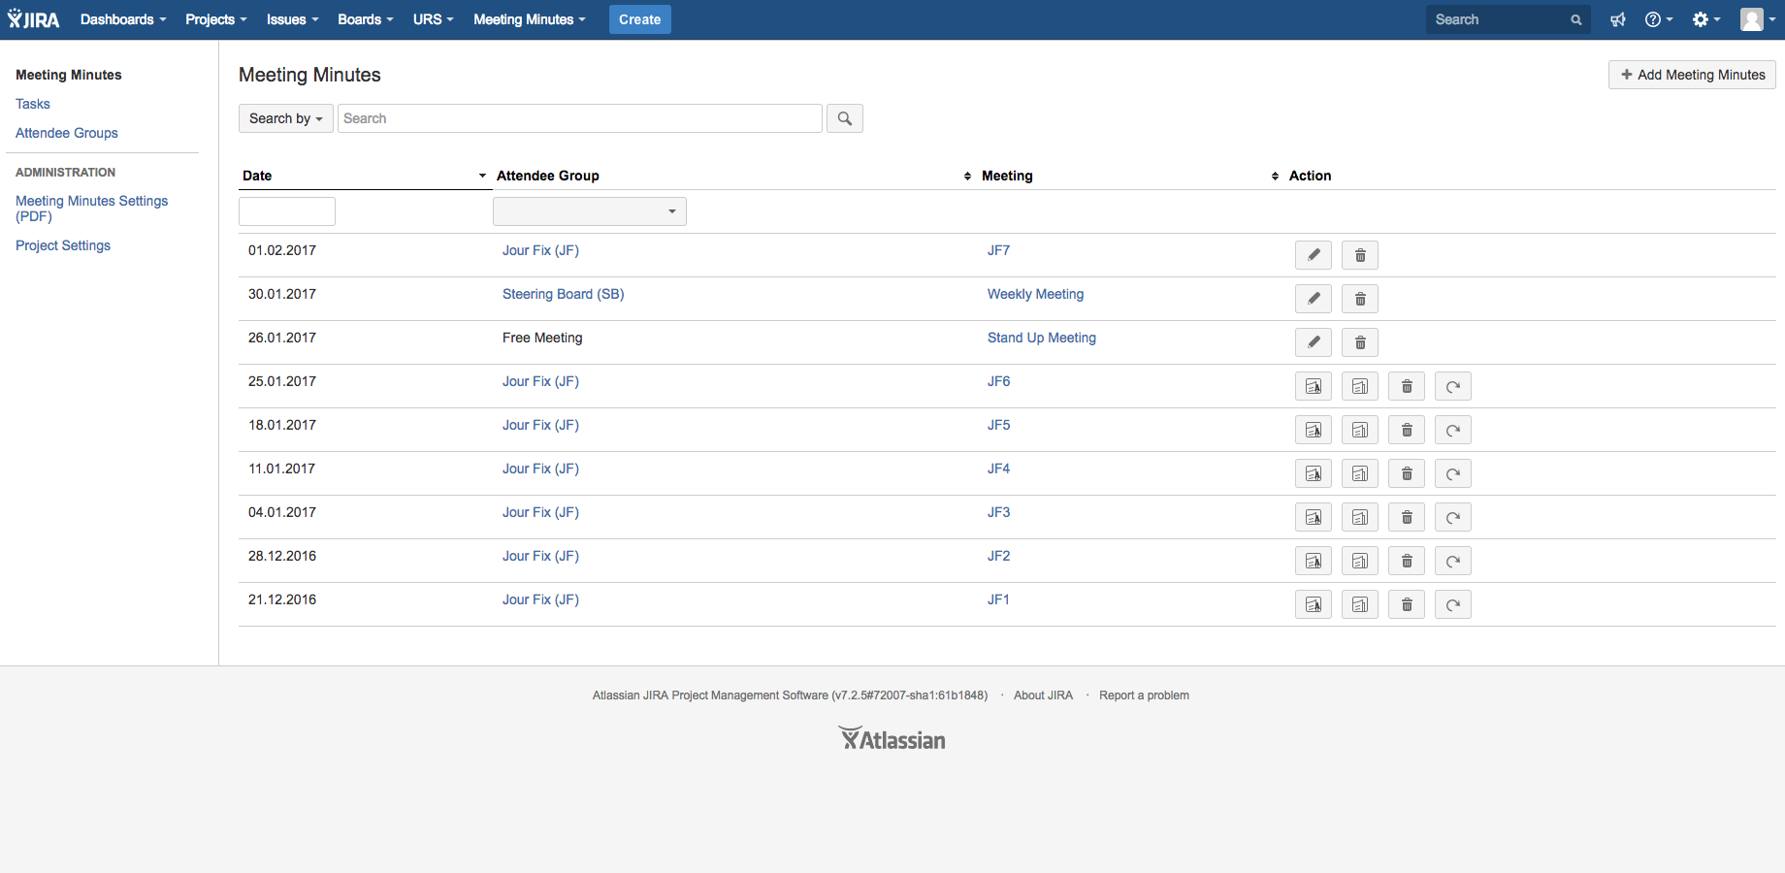The width and height of the screenshot is (1785, 873).
Task: Open the Dashboards menu
Action: [x=123, y=19]
